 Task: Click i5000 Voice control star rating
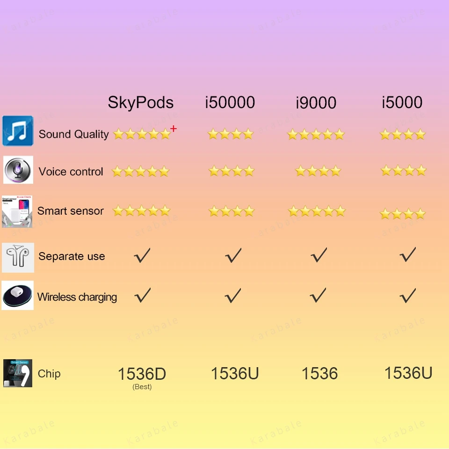click(404, 170)
